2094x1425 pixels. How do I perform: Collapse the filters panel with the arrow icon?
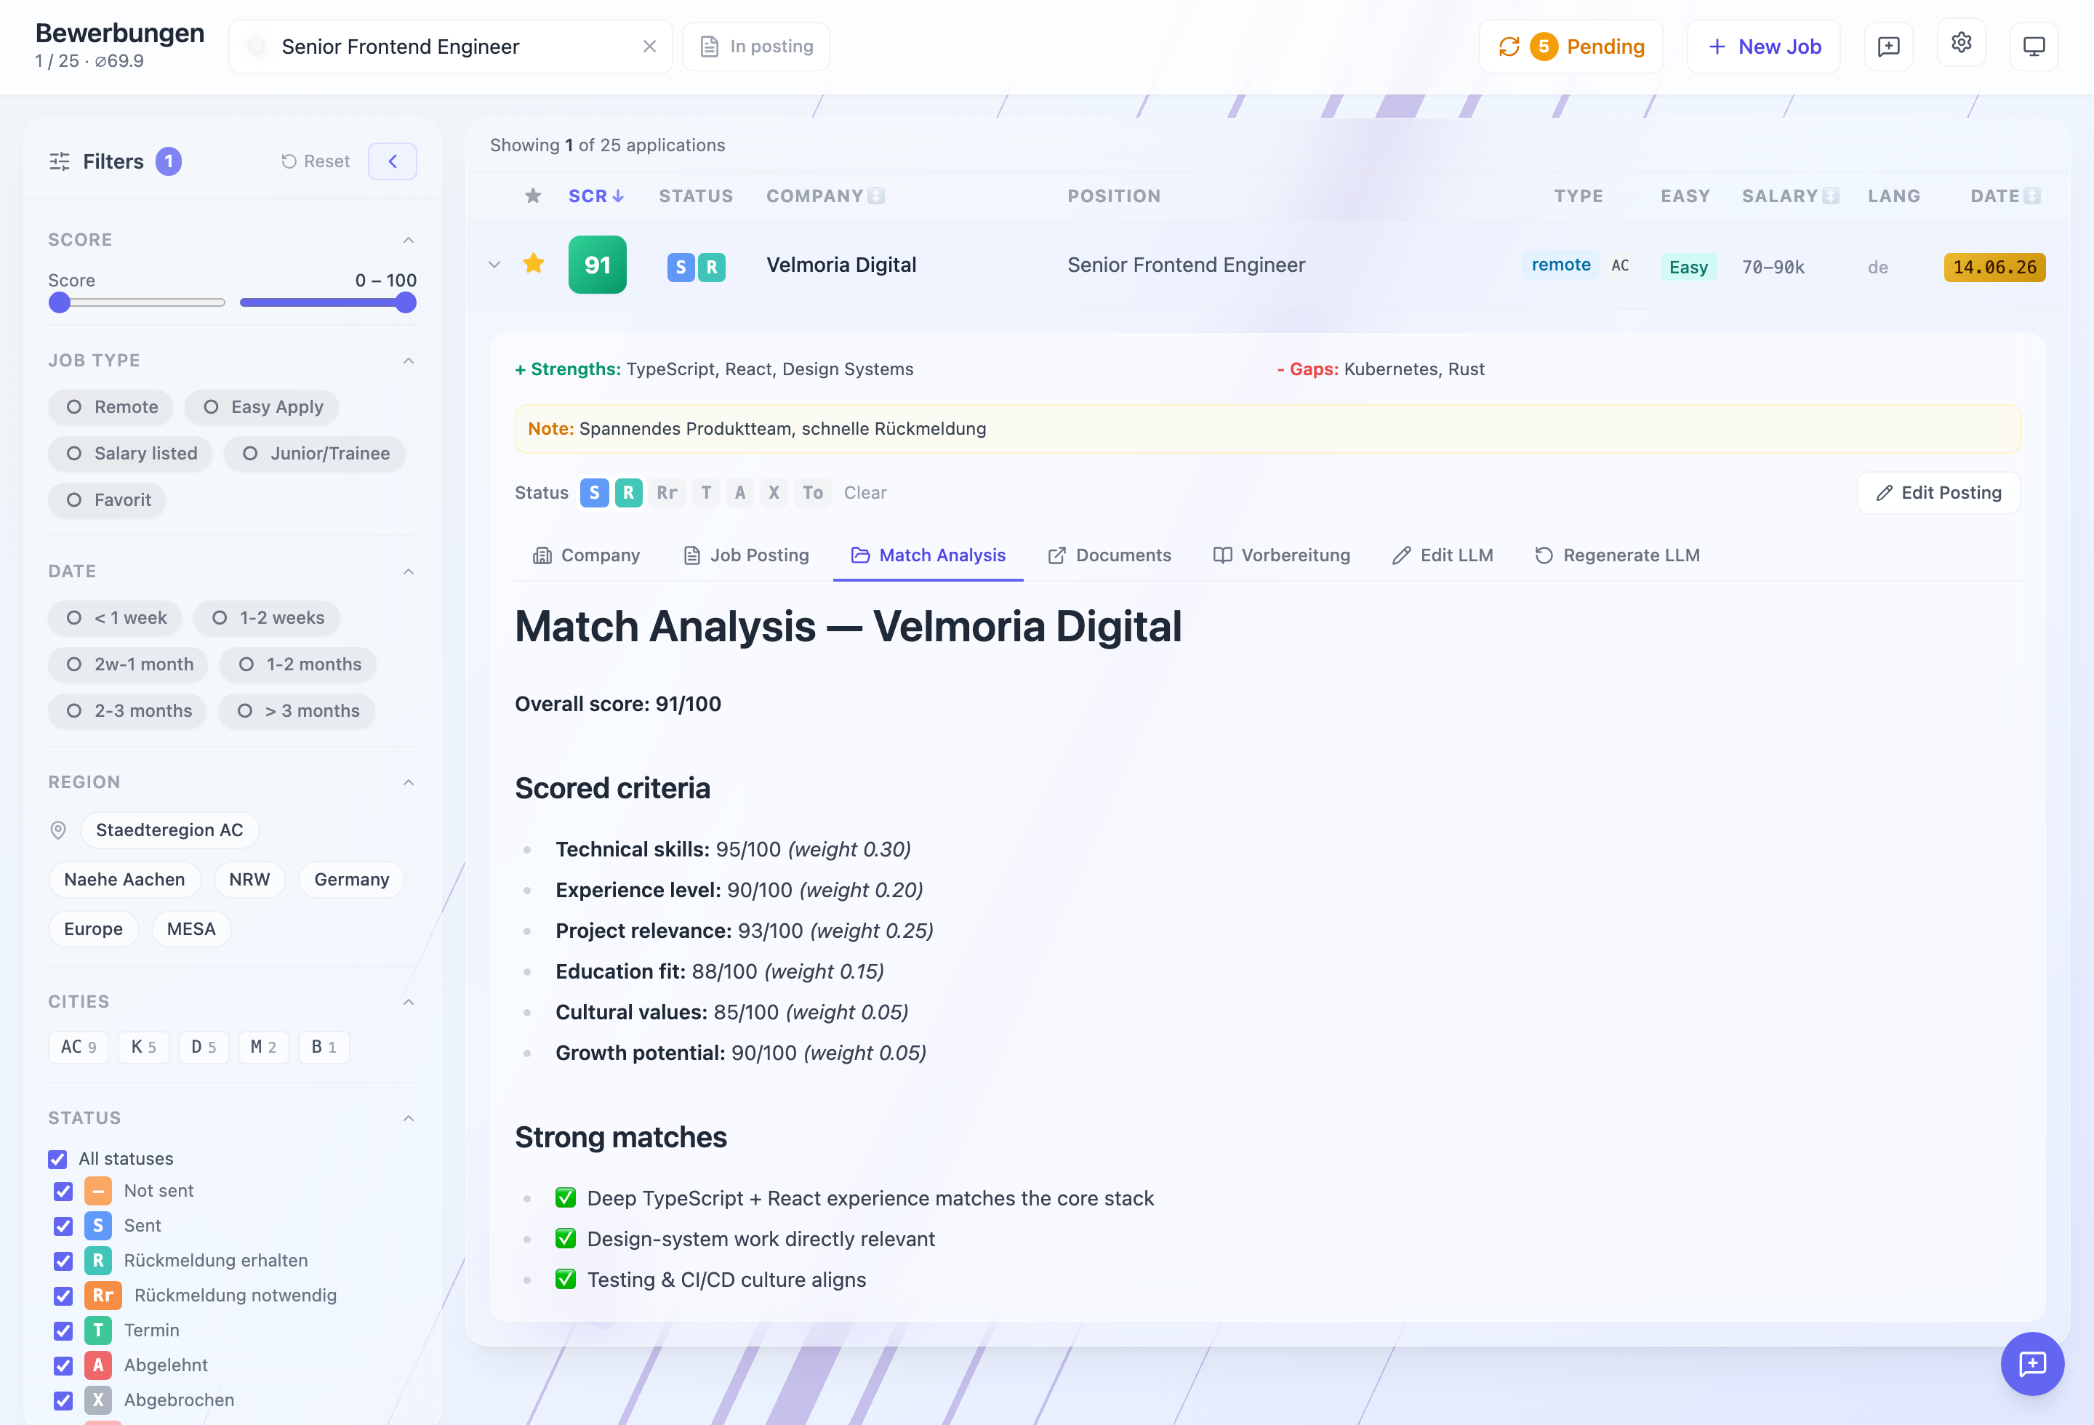[393, 161]
